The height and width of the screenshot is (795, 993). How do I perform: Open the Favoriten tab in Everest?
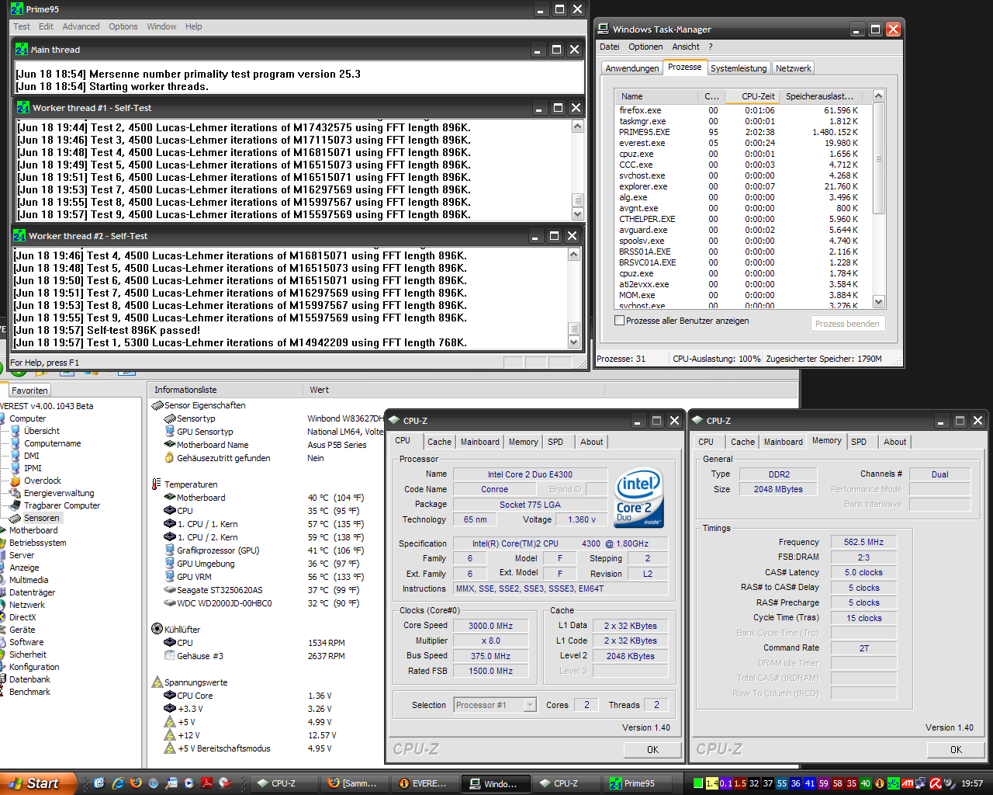[29, 391]
